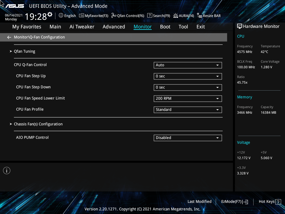Select the Monitor tab
This screenshot has height=214, width=285.
point(143,27)
